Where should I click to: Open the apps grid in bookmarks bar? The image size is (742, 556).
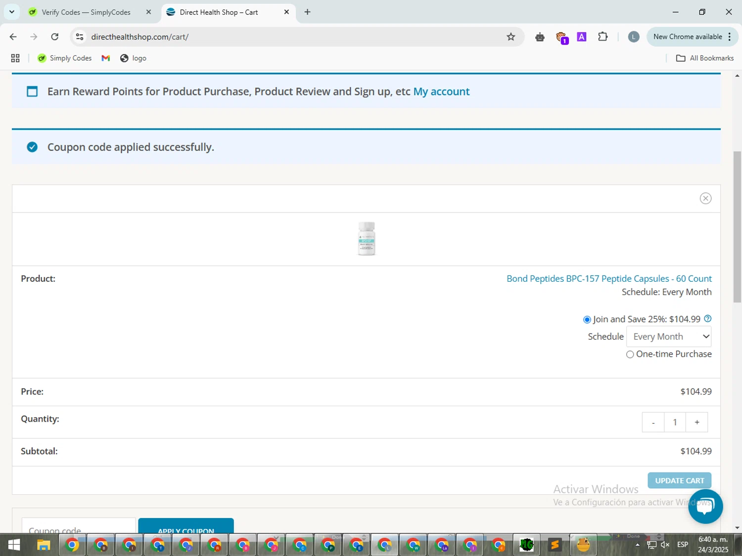click(x=15, y=58)
